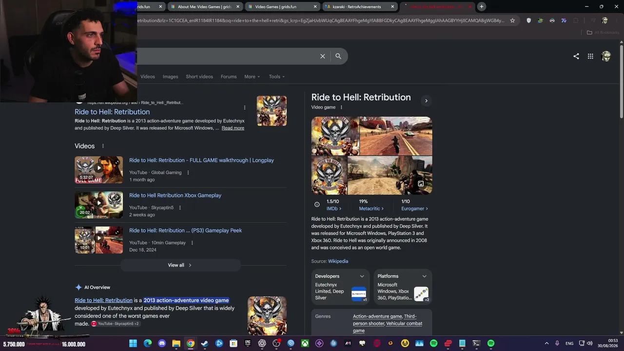The image size is (624, 351).
Task: Open the knowledge panel options dots
Action: click(x=341, y=107)
